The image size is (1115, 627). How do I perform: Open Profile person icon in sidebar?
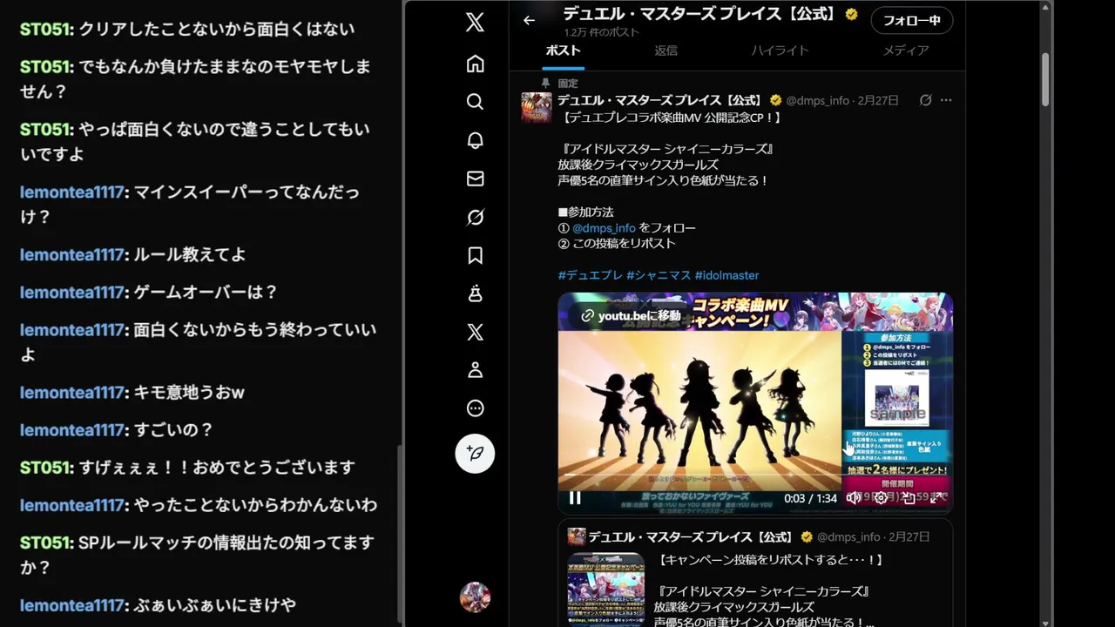(x=475, y=370)
